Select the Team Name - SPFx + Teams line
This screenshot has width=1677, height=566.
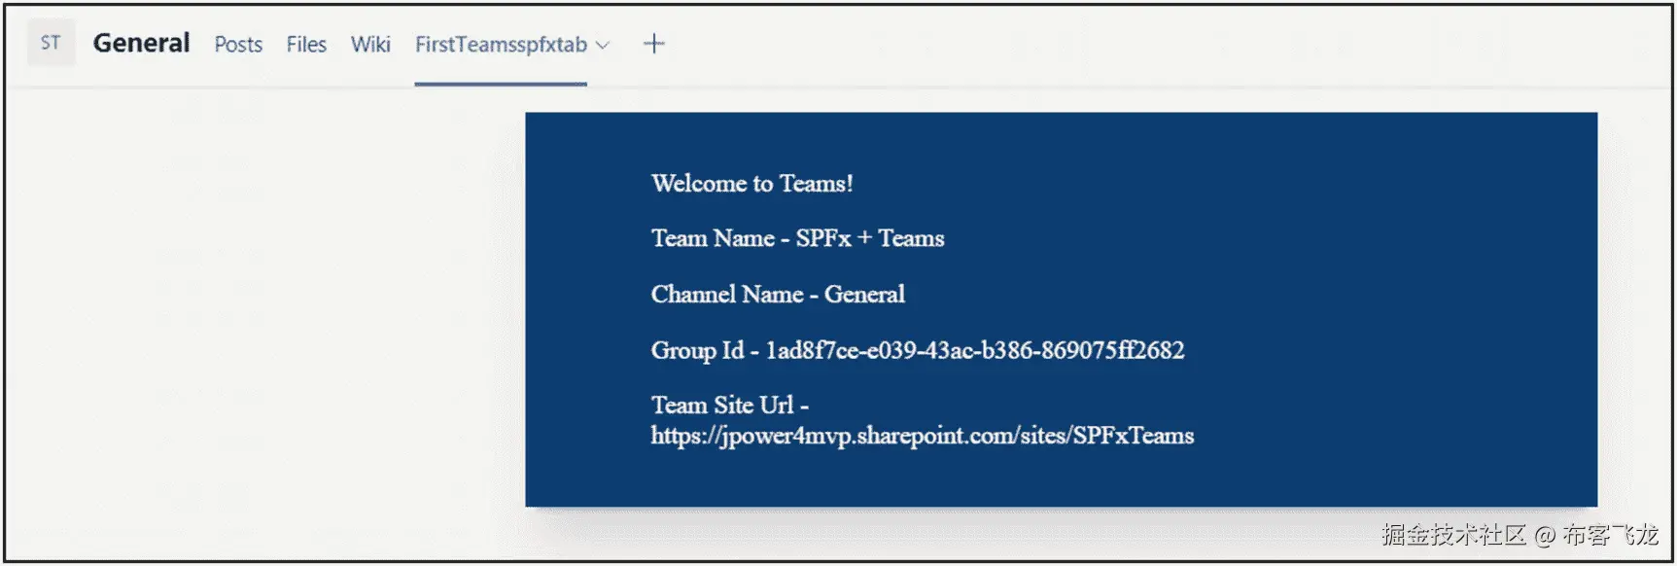797,238
